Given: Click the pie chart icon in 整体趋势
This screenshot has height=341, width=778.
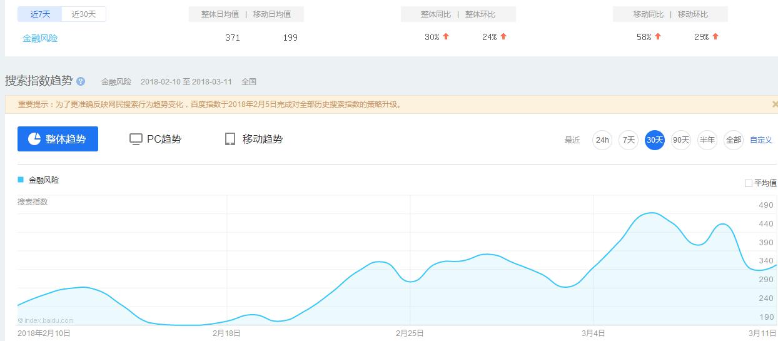Looking at the screenshot, I should click(34, 139).
